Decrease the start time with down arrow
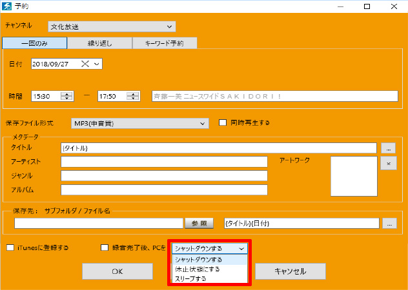Image resolution: width=408 pixels, height=290 pixels. [67, 99]
